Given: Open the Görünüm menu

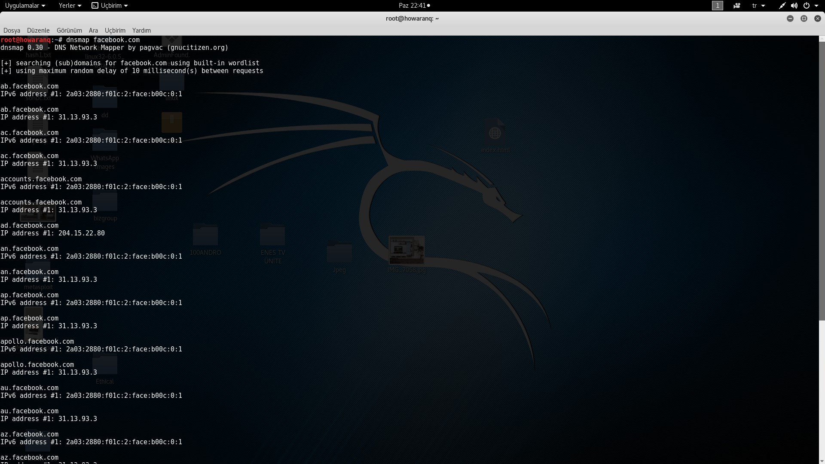Looking at the screenshot, I should [69, 31].
